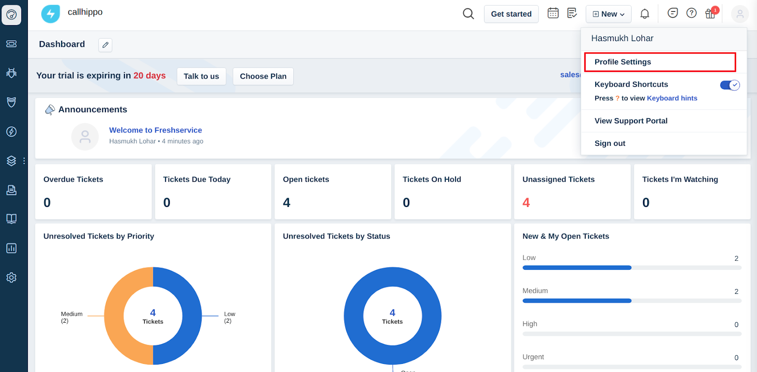The width and height of the screenshot is (757, 372).
Task: Open the Purchase orders icon in sidebar
Action: (x=11, y=190)
